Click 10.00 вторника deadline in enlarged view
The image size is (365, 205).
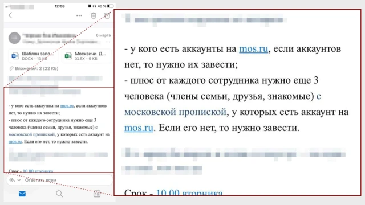(x=189, y=192)
